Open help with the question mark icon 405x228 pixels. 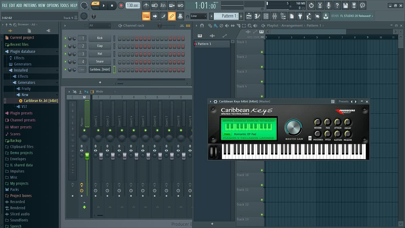click(337, 5)
